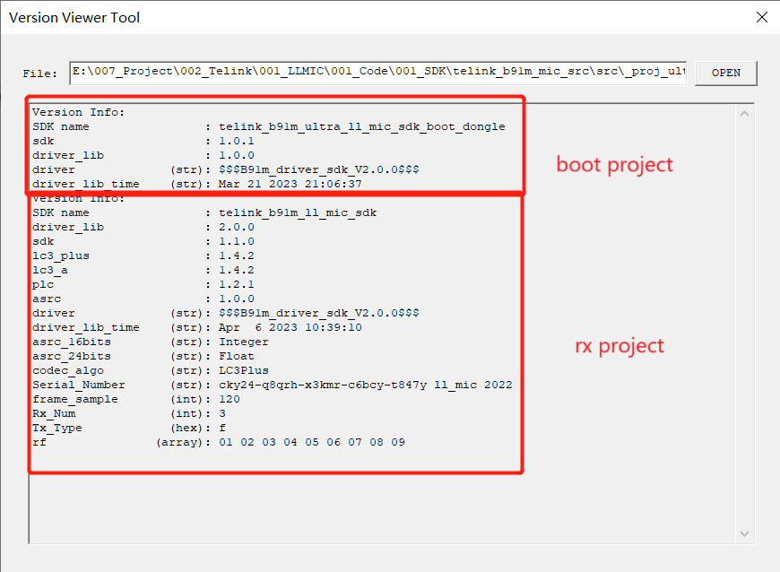The width and height of the screenshot is (780, 572).
Task: Click the boot project annotation label
Action: pos(614,165)
